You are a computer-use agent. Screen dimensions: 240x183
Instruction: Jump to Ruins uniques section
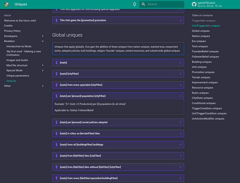click(x=200, y=93)
